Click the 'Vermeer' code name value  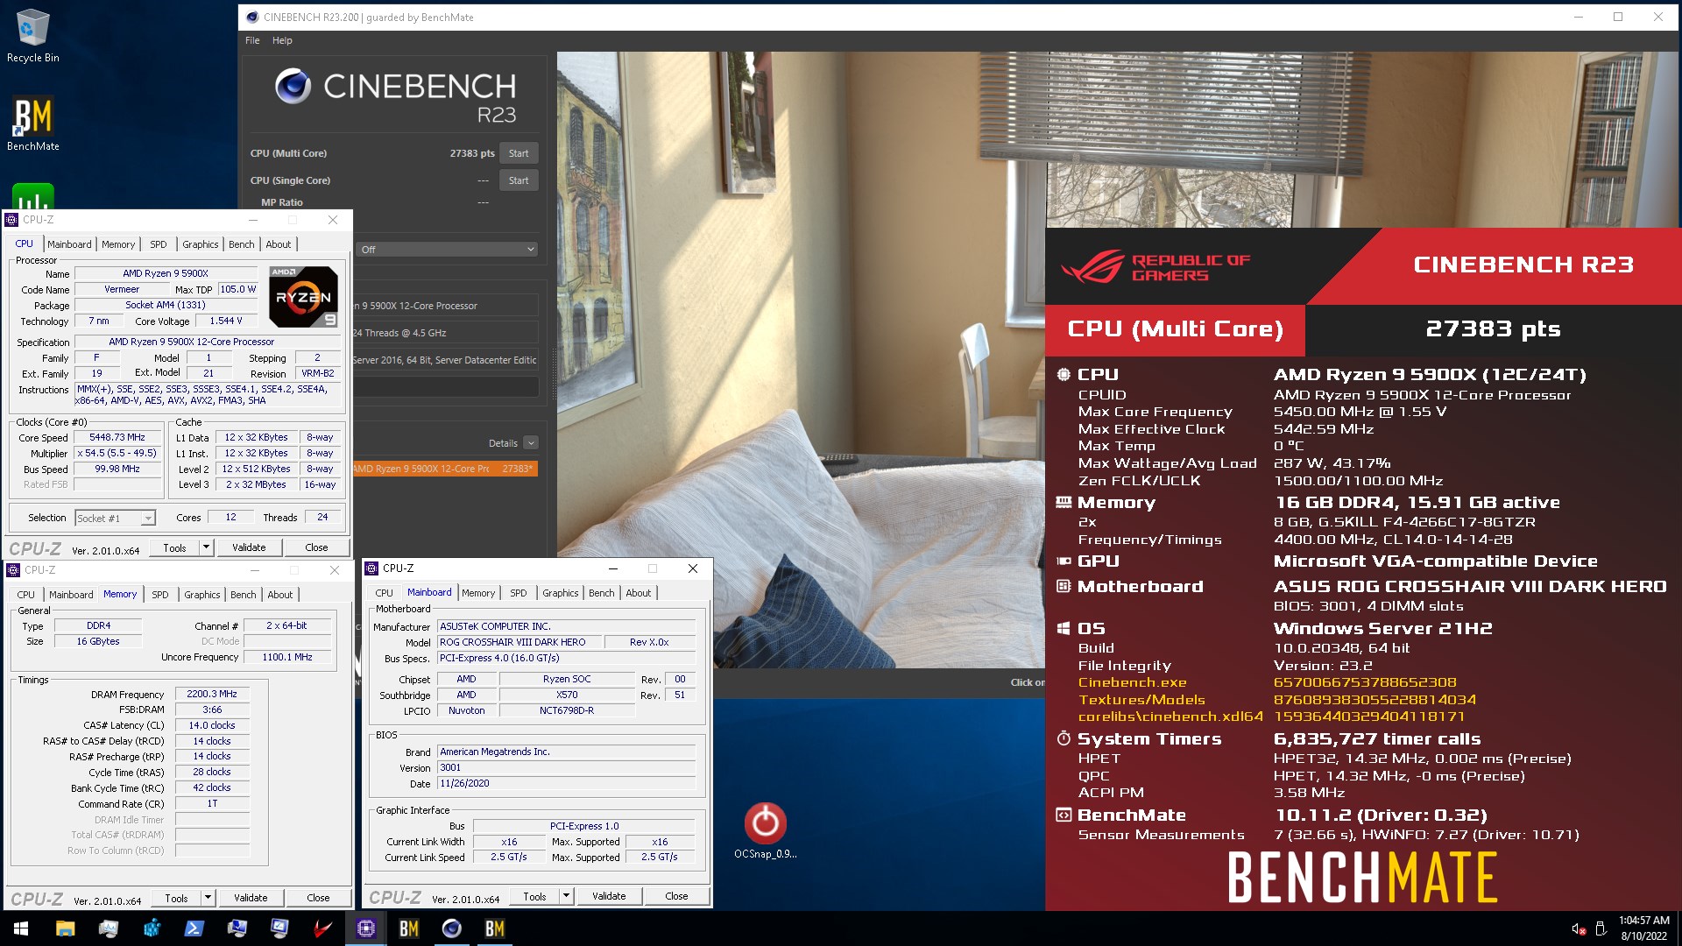122,289
